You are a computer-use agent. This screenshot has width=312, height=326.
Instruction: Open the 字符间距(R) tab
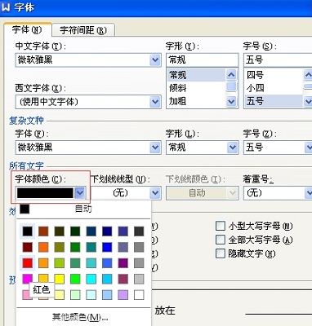(83, 30)
